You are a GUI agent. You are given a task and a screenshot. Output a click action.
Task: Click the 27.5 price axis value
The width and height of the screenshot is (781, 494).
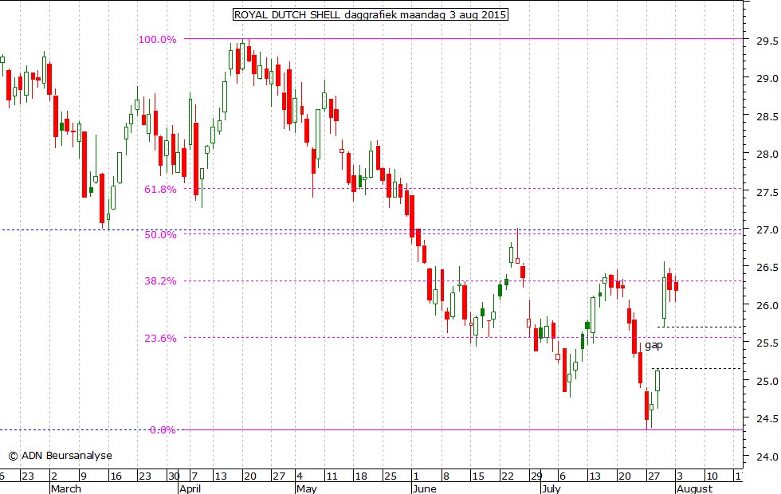coord(767,192)
